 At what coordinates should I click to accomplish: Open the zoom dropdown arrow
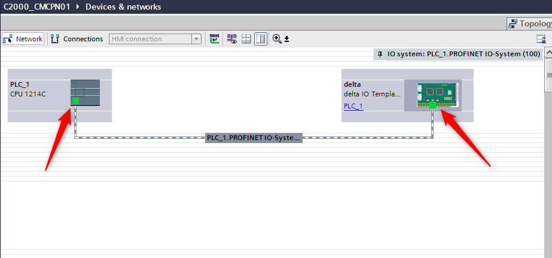tap(286, 40)
